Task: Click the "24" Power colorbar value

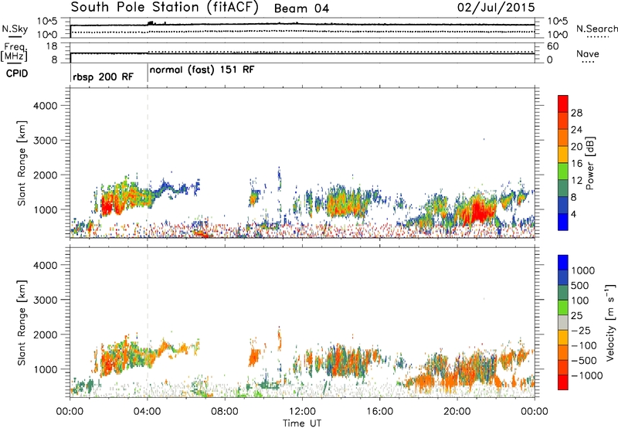Action: click(x=576, y=130)
